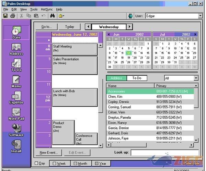Expand the All category dropdown
The width and height of the screenshot is (206, 171).
coord(196,78)
